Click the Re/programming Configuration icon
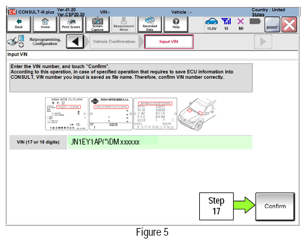 16,41
